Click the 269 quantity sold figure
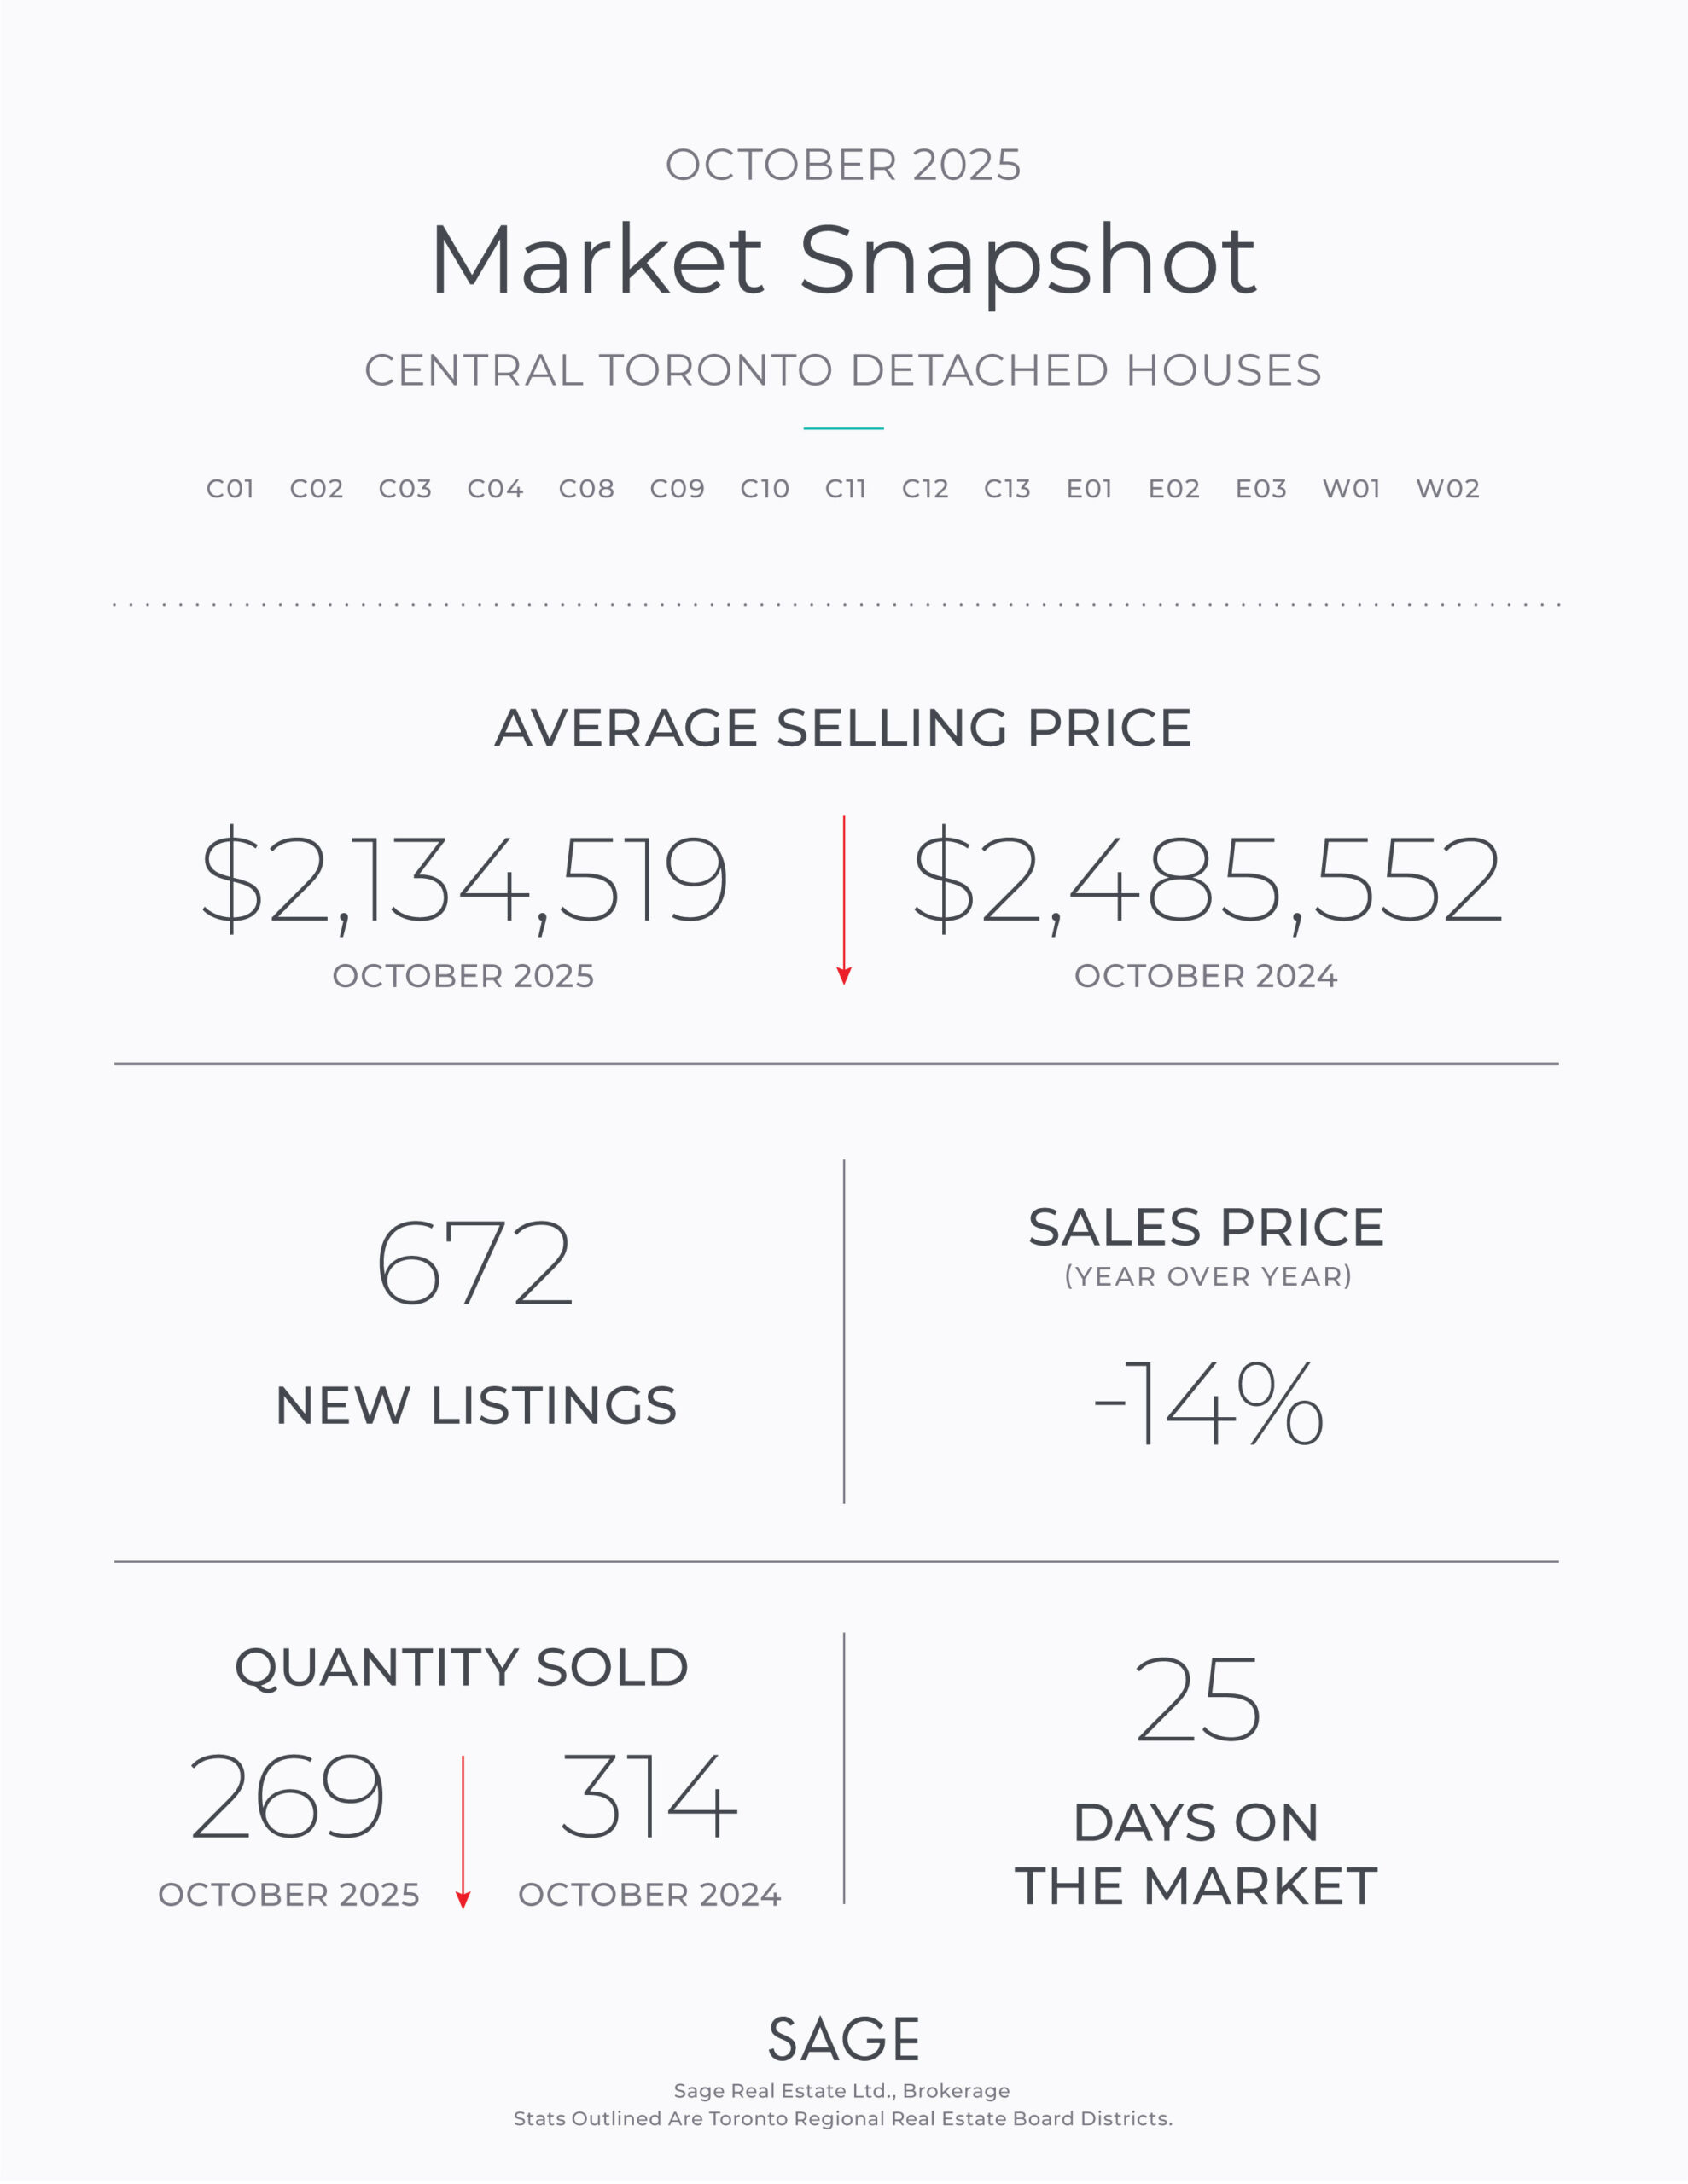This screenshot has width=1688, height=2184. click(288, 1797)
